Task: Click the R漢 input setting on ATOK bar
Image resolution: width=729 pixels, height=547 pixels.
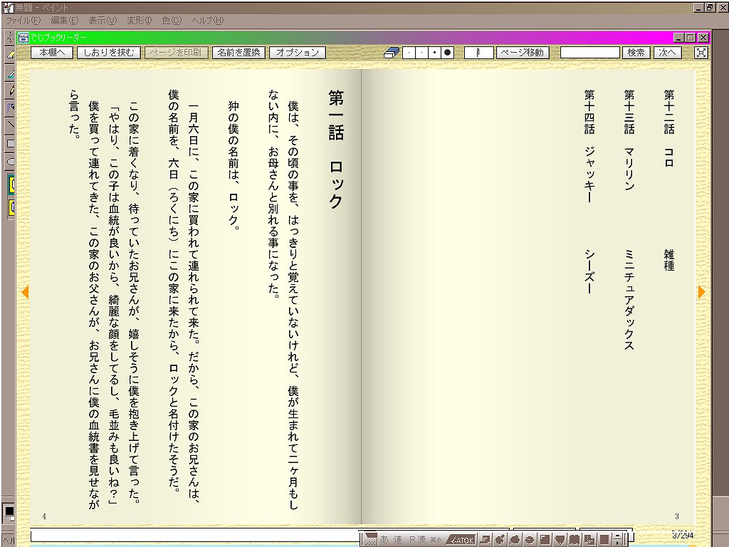Action: pos(417,540)
